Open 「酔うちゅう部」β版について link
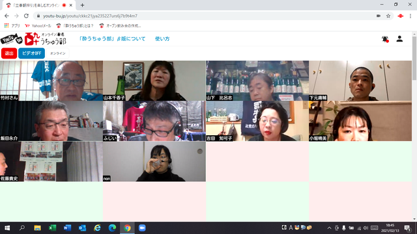The width and height of the screenshot is (417, 234). pyautogui.click(x=112, y=39)
